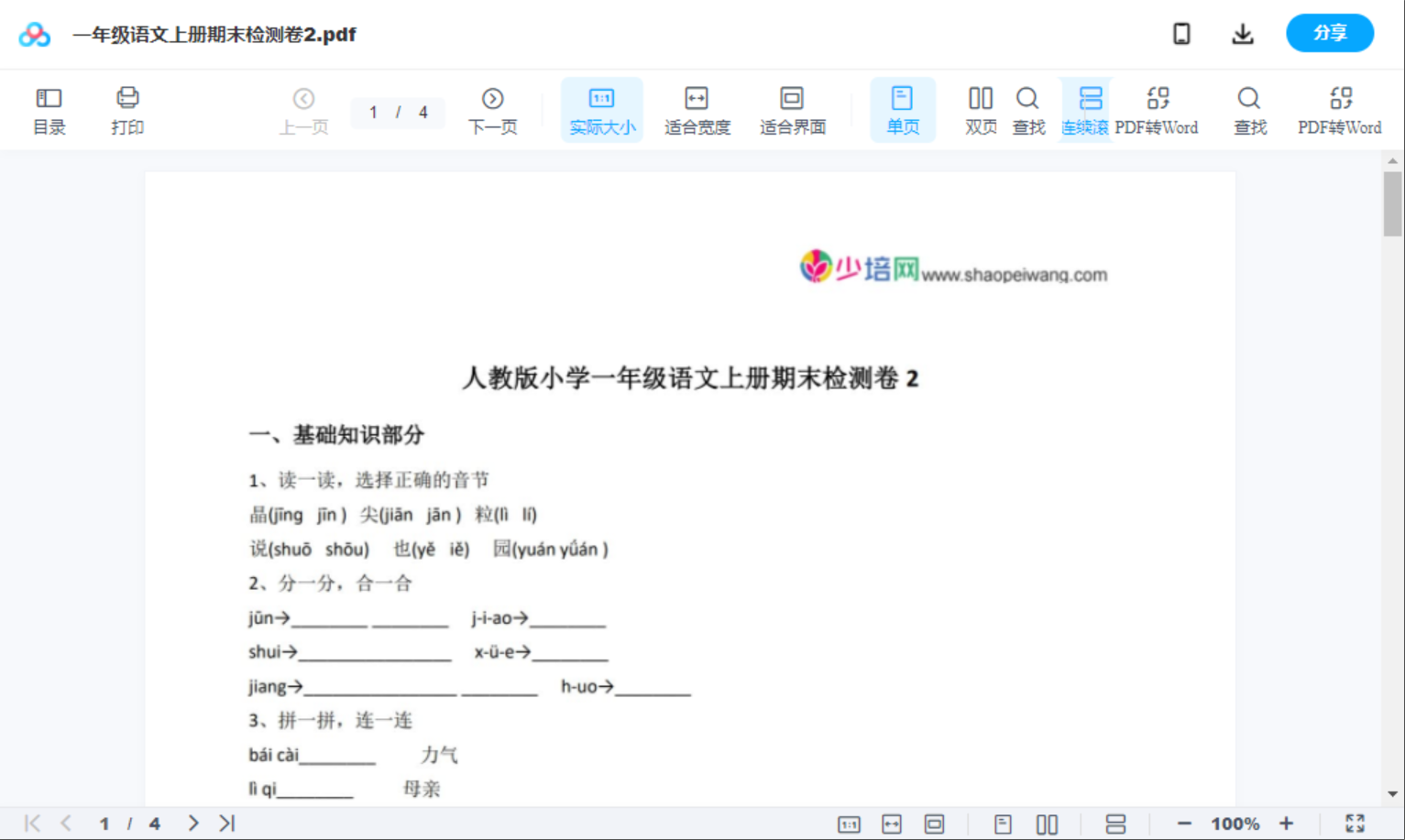Viewport: 1405px width, 840px height.
Task: Click the 打印 print icon
Action: click(126, 109)
